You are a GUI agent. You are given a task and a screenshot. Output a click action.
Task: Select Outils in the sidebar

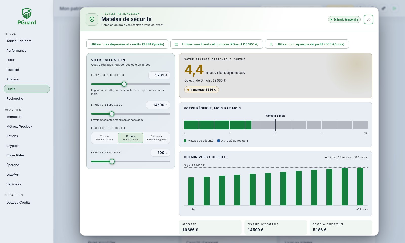click(x=27, y=89)
